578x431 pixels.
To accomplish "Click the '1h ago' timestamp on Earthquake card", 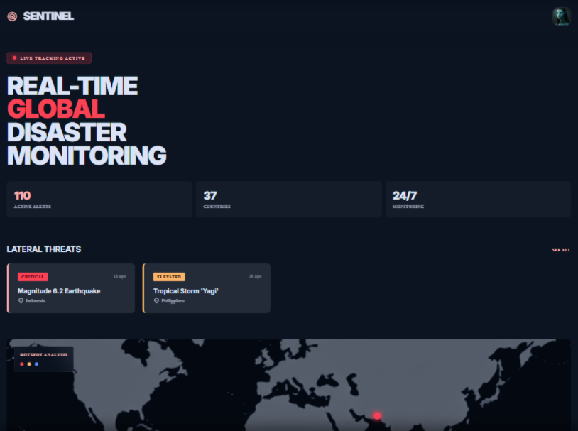I will pyautogui.click(x=119, y=276).
